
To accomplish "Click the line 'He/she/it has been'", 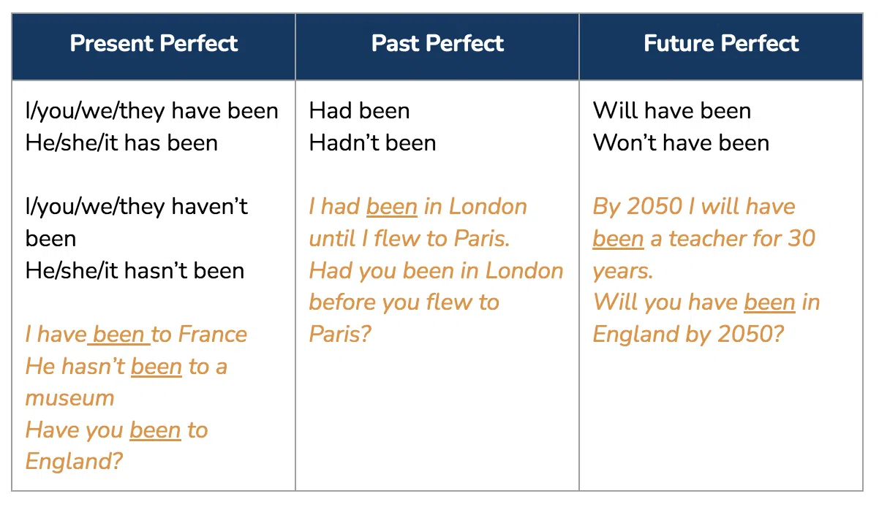I will coord(121,142).
